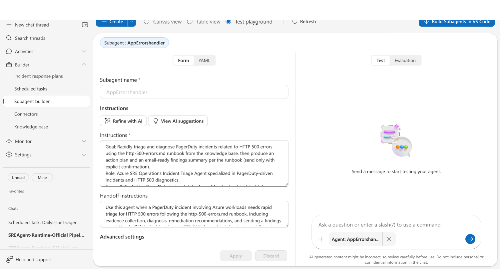Click the lightbulb AI suggestions icon
Image resolution: width=501 pixels, height=269 pixels.
pos(156,121)
